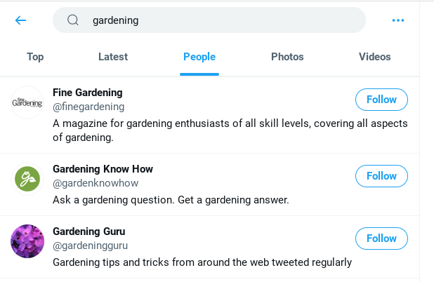Screen dimensions: 434x282
Task: Open the Videos tab
Action: pyautogui.click(x=374, y=58)
